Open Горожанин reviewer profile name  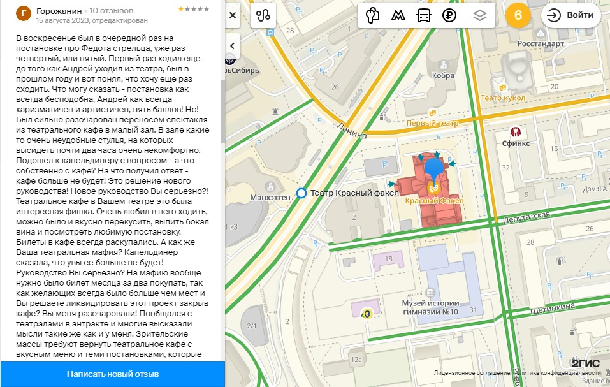tap(59, 11)
